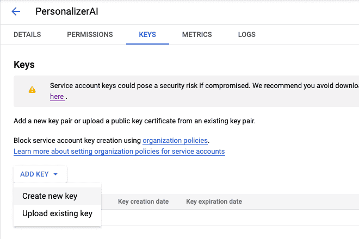
Task: Switch to the LOGS tab
Action: (247, 35)
